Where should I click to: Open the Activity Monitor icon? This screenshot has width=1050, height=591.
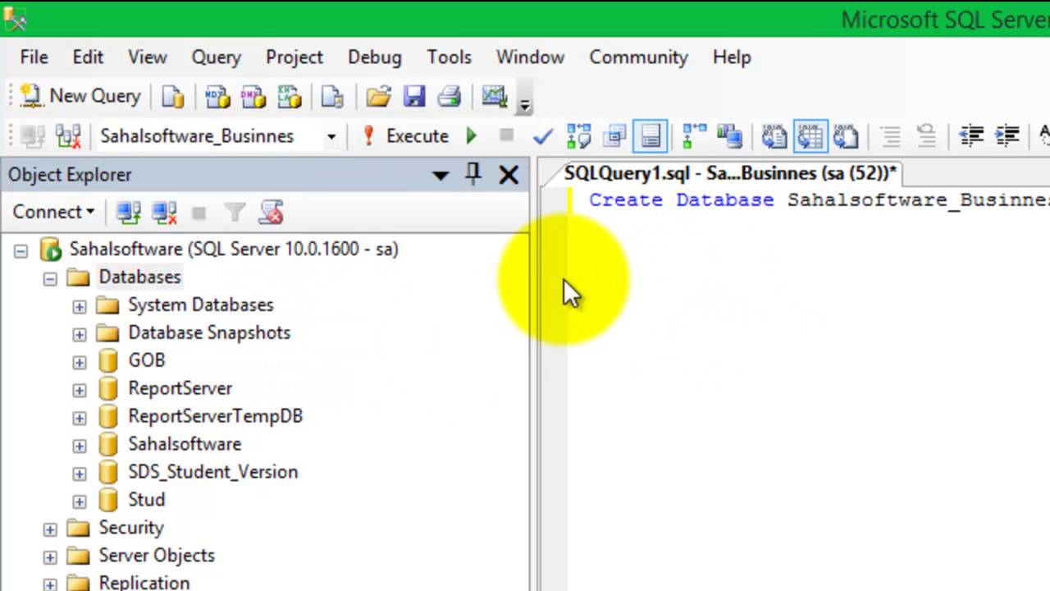pyautogui.click(x=495, y=96)
